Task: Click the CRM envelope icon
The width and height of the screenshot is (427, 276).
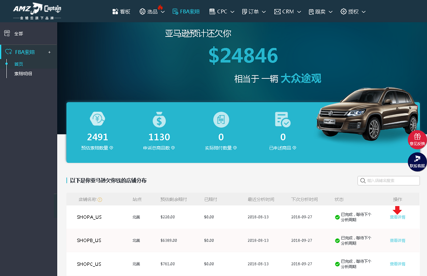Action: coord(277,12)
